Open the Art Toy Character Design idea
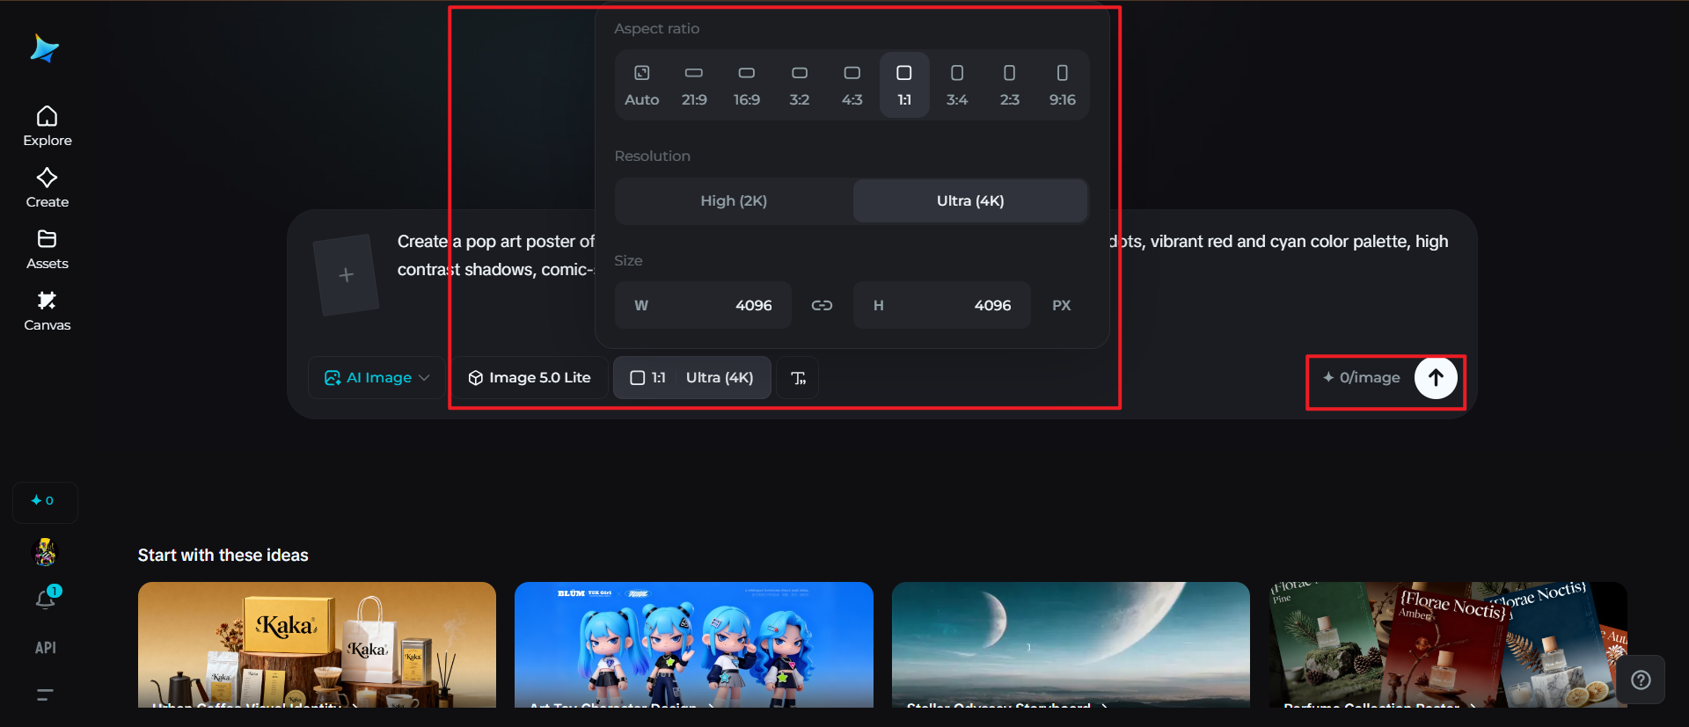Image resolution: width=1689 pixels, height=727 pixels. (694, 645)
